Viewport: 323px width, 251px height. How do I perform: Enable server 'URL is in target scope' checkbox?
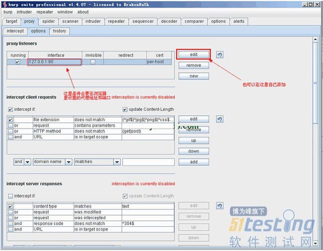pyautogui.click(x=10, y=229)
